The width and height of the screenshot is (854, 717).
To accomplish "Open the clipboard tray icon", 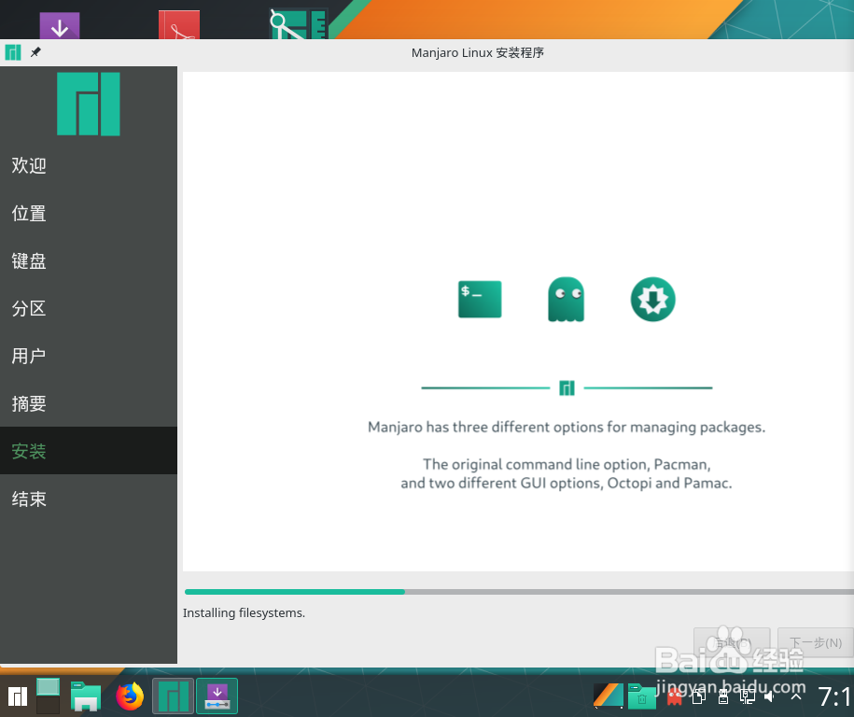I will [699, 696].
